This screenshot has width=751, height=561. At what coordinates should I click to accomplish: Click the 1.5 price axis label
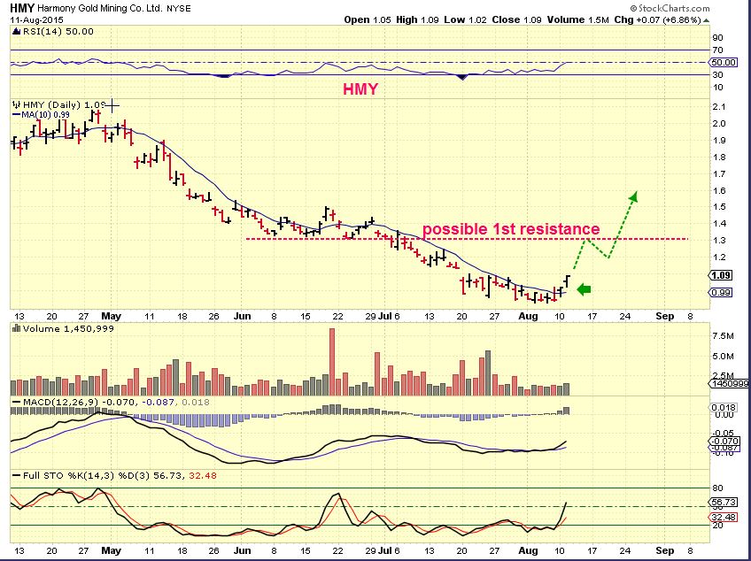coord(719,207)
